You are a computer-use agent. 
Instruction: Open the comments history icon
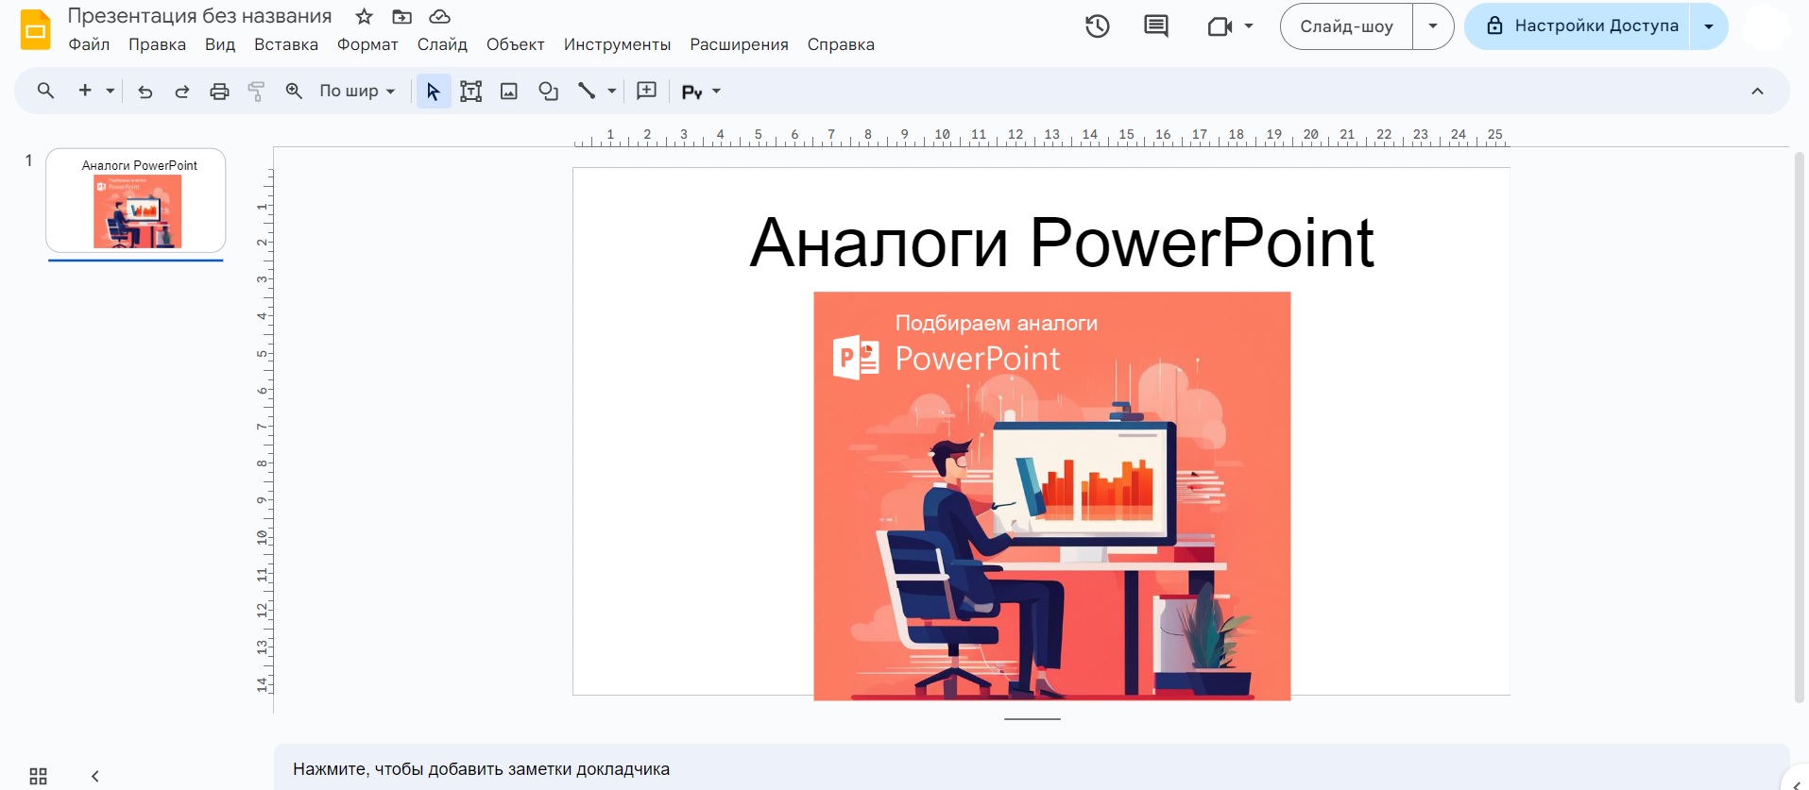click(x=1155, y=26)
